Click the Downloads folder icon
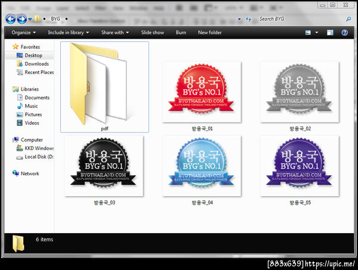The height and width of the screenshot is (270, 358). click(x=20, y=64)
